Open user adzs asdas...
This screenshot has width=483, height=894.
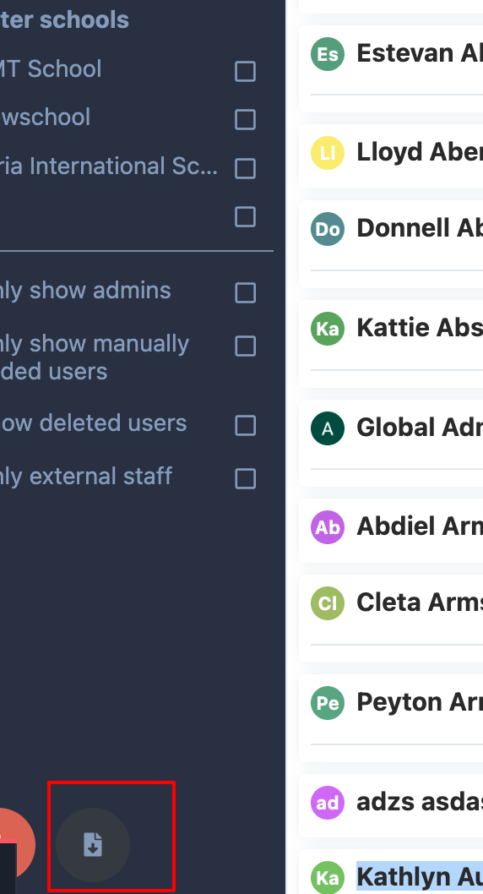pyautogui.click(x=420, y=801)
